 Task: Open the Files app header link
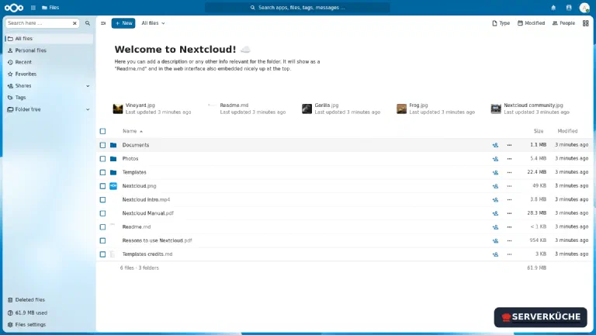[x=50, y=8]
